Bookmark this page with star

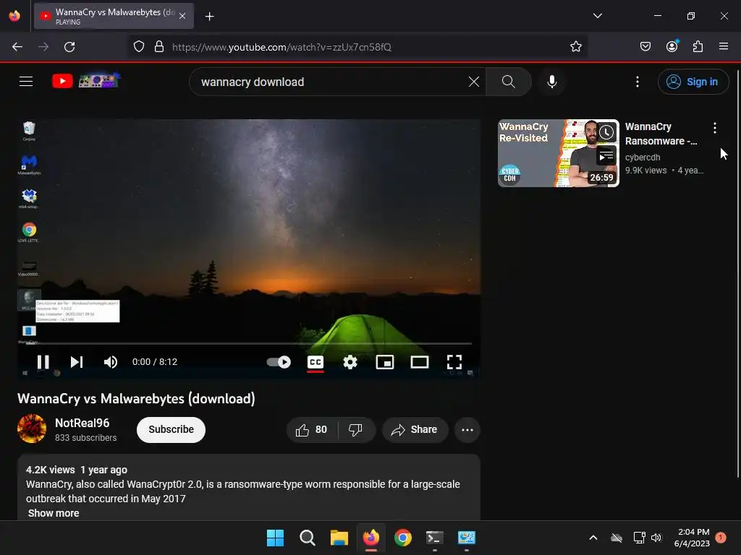(575, 47)
